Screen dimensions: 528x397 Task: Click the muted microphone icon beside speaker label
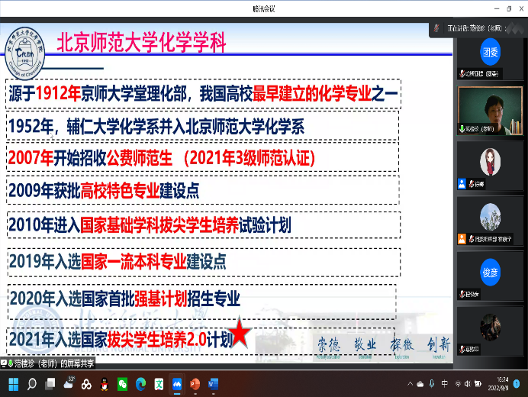(435, 27)
